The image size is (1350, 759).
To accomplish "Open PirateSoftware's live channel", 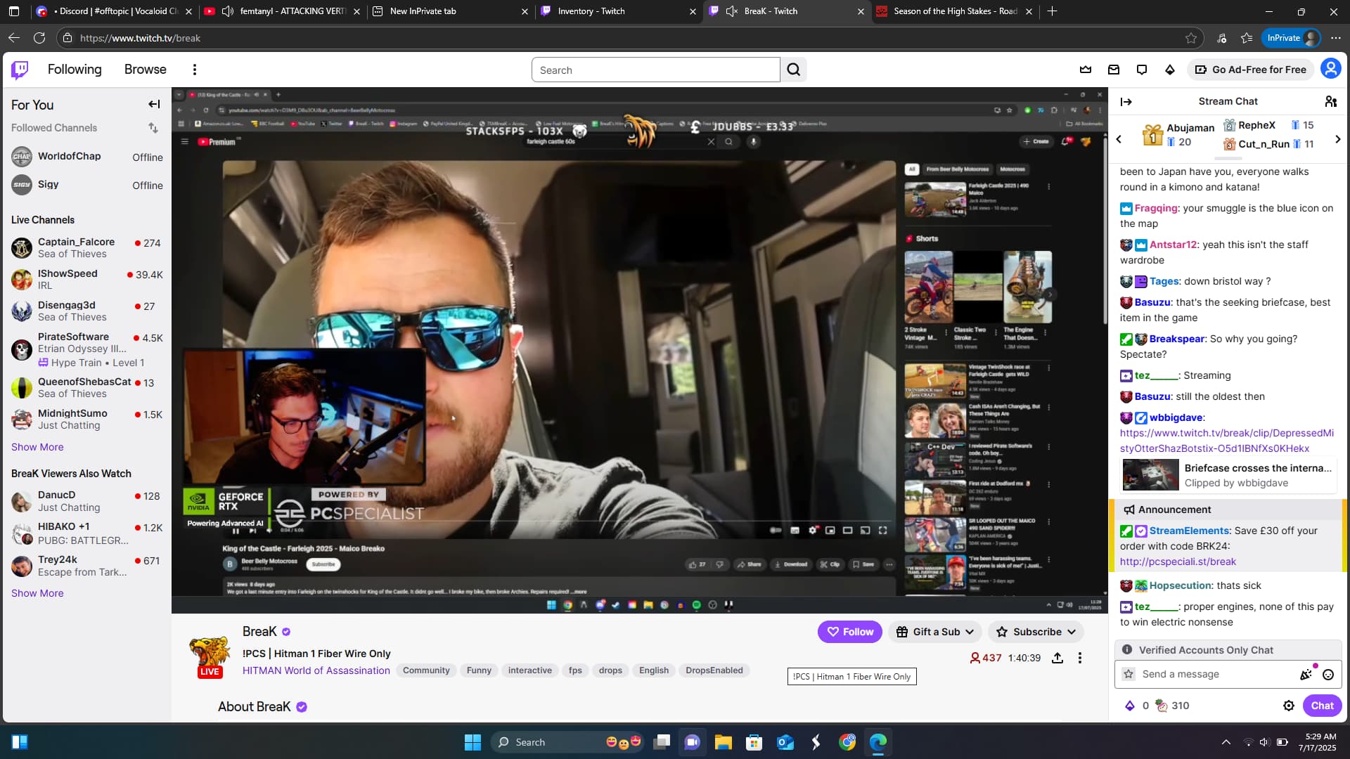I will [86, 349].
